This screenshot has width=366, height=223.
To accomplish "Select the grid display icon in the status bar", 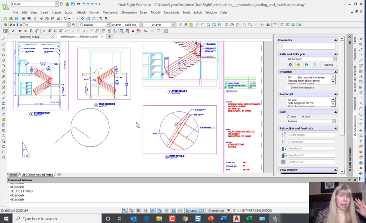I will point(139,210).
